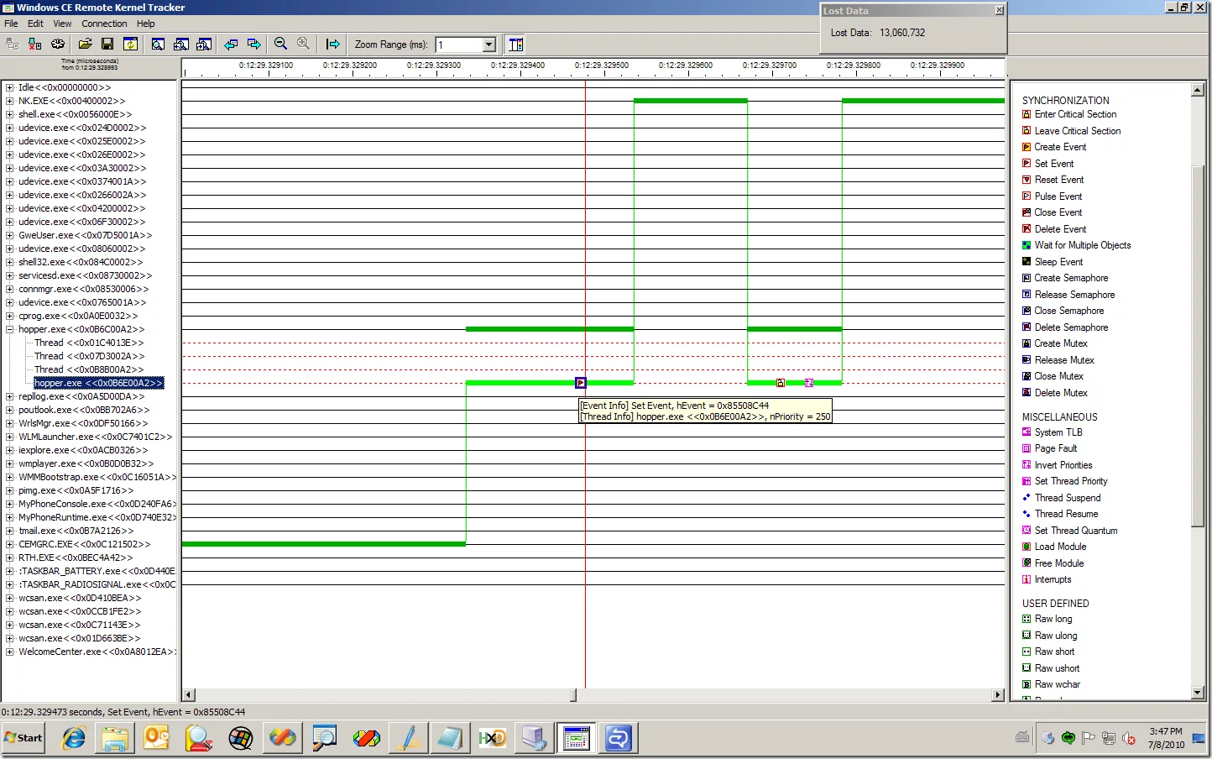Select the WelcomeCenter.exe process row

pyautogui.click(x=97, y=652)
